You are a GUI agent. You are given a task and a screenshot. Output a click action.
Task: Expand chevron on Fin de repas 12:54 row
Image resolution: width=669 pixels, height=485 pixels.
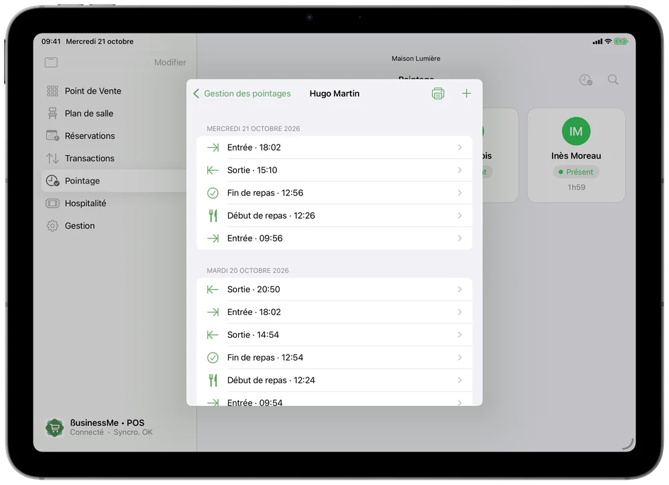460,357
